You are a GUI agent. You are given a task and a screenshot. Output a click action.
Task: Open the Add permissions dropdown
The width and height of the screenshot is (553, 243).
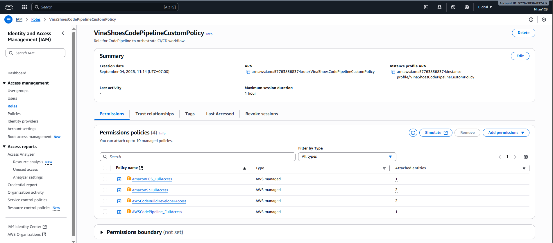coord(506,133)
